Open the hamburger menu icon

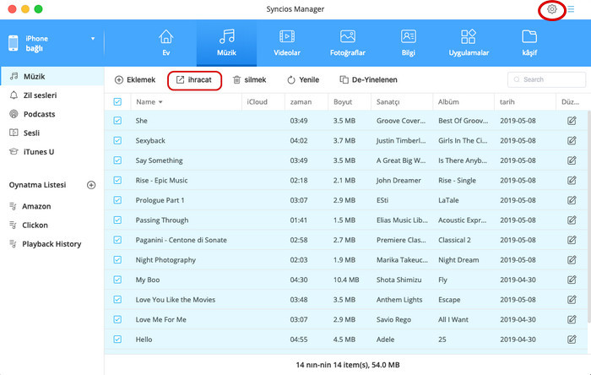pos(571,9)
